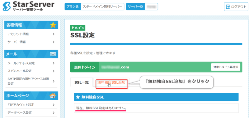Open FTPアカウント設定 in the sidebar
This screenshot has width=249, height=118.
(x=31, y=105)
